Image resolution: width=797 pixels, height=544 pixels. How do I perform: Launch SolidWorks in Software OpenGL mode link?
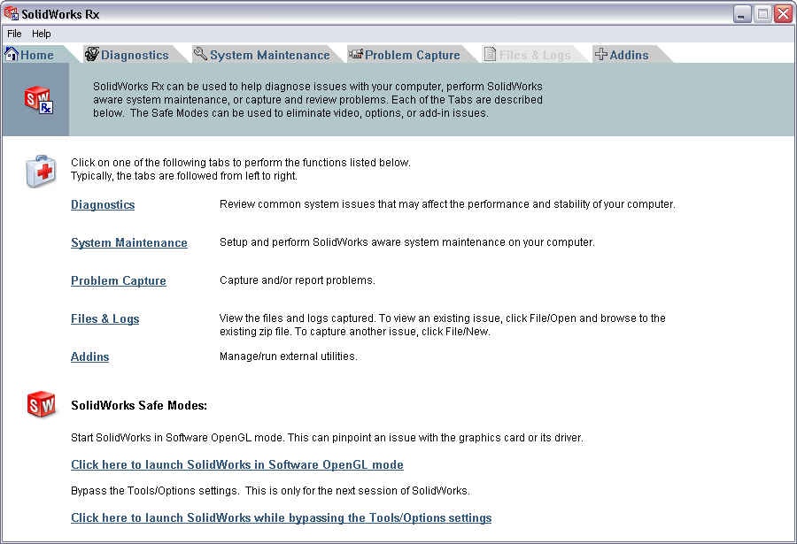pos(236,464)
